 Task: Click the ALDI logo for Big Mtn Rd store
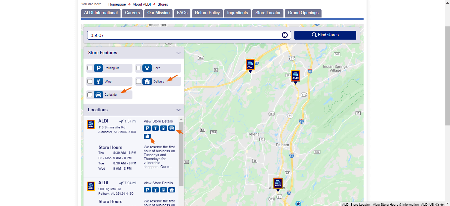pos(91,186)
